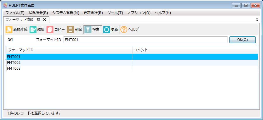Click the フォーマットID search input field
This screenshot has height=120, width=263.
tap(146, 40)
